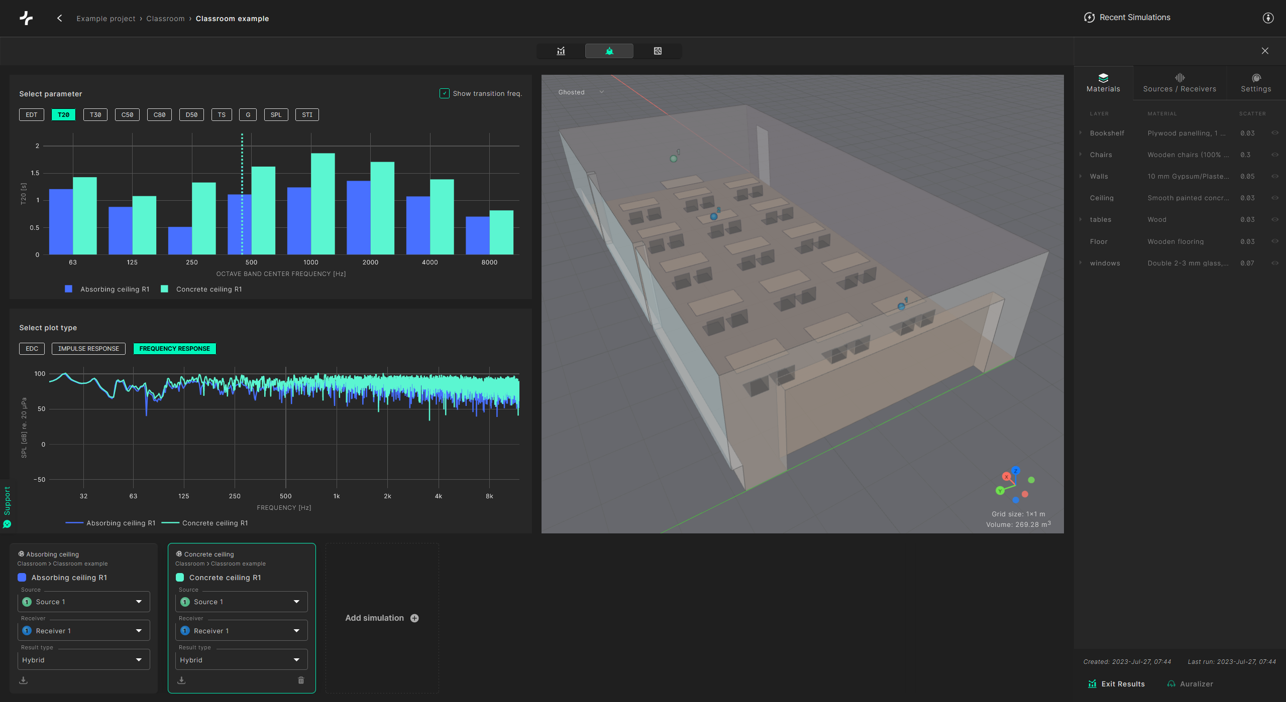The height and width of the screenshot is (702, 1286).
Task: Select Source 1 marker in 3D view
Action: 674,159
